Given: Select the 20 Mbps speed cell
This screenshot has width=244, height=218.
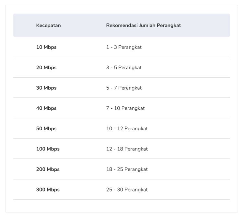Looking at the screenshot, I should click(46, 67).
